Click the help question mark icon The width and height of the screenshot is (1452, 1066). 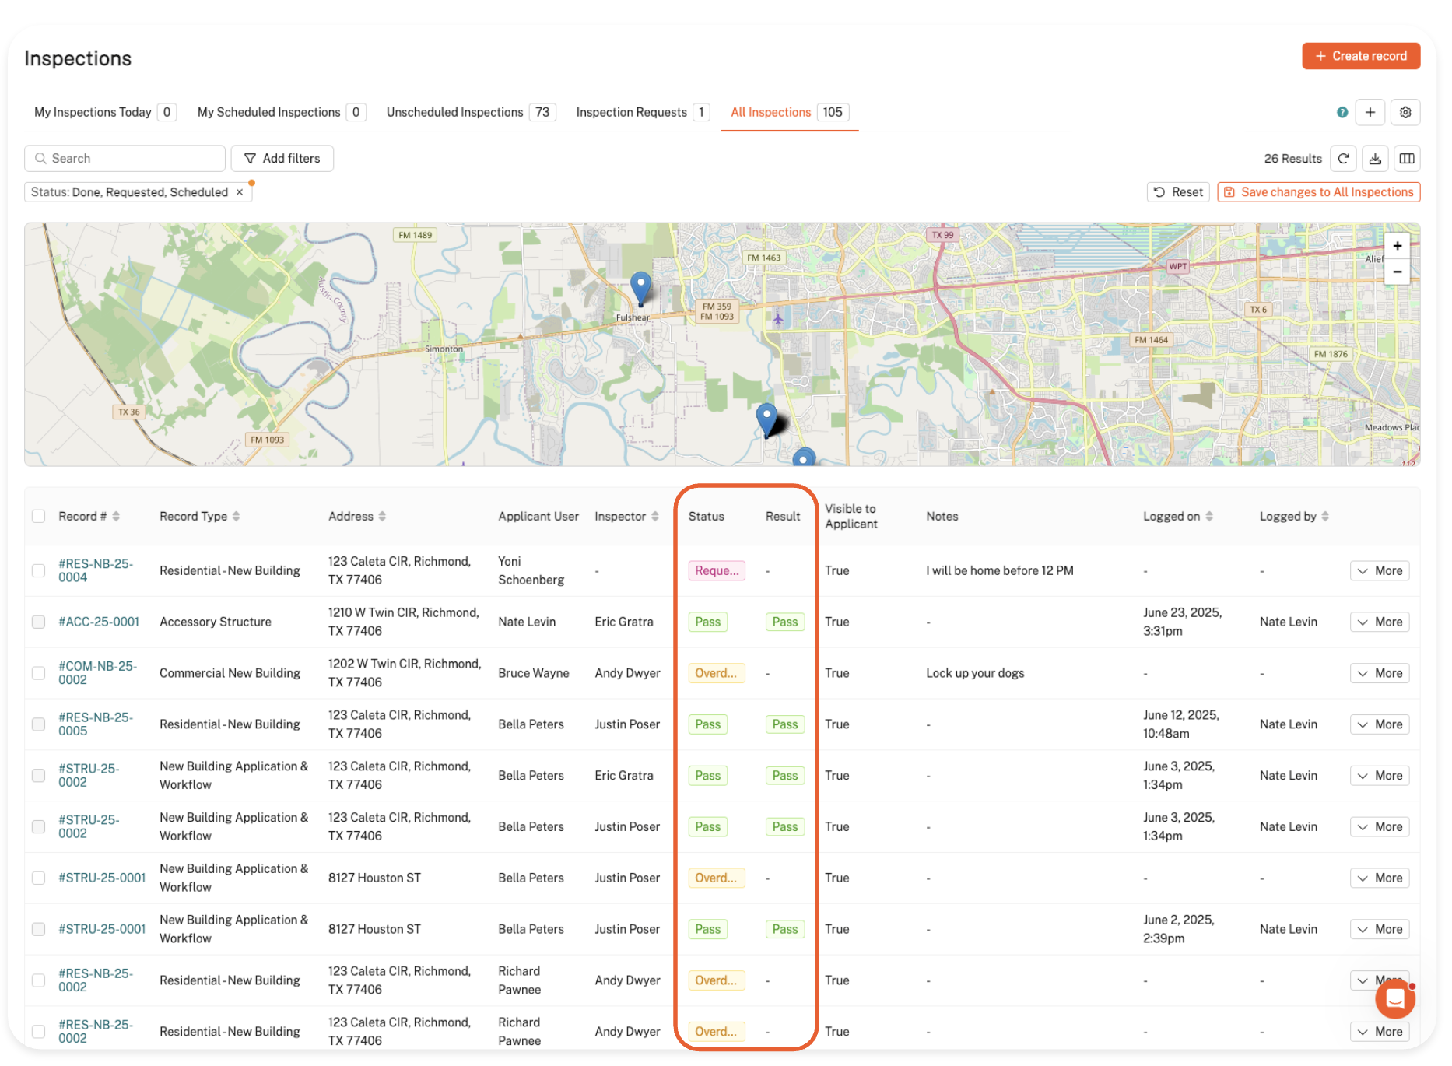pyautogui.click(x=1342, y=113)
